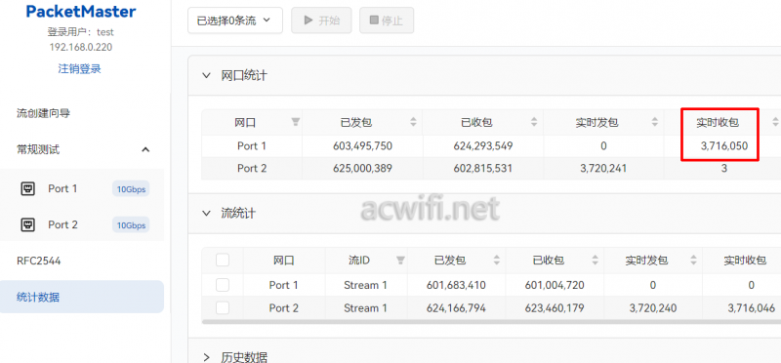Collapse the 常规测试 menu group
Screen dimensions: 781x363
click(145, 149)
